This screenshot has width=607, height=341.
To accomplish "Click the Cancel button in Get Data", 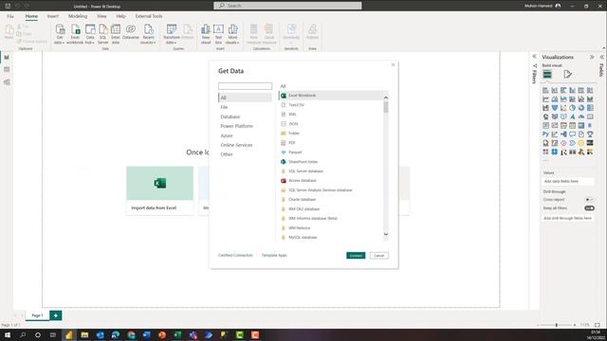I will coord(379,256).
